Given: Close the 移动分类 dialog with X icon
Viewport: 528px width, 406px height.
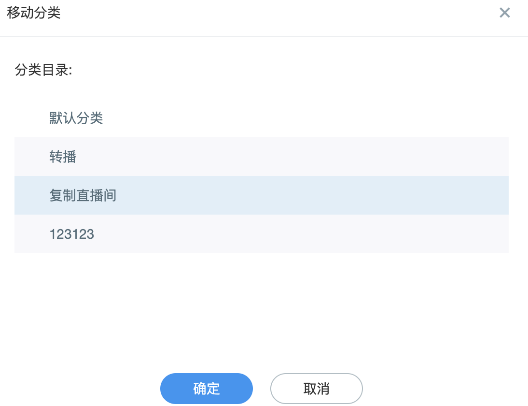Looking at the screenshot, I should pyautogui.click(x=504, y=13).
